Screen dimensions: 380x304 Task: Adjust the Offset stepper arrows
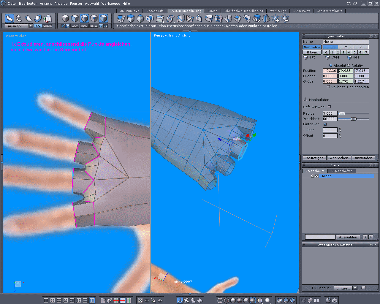pos(340,136)
